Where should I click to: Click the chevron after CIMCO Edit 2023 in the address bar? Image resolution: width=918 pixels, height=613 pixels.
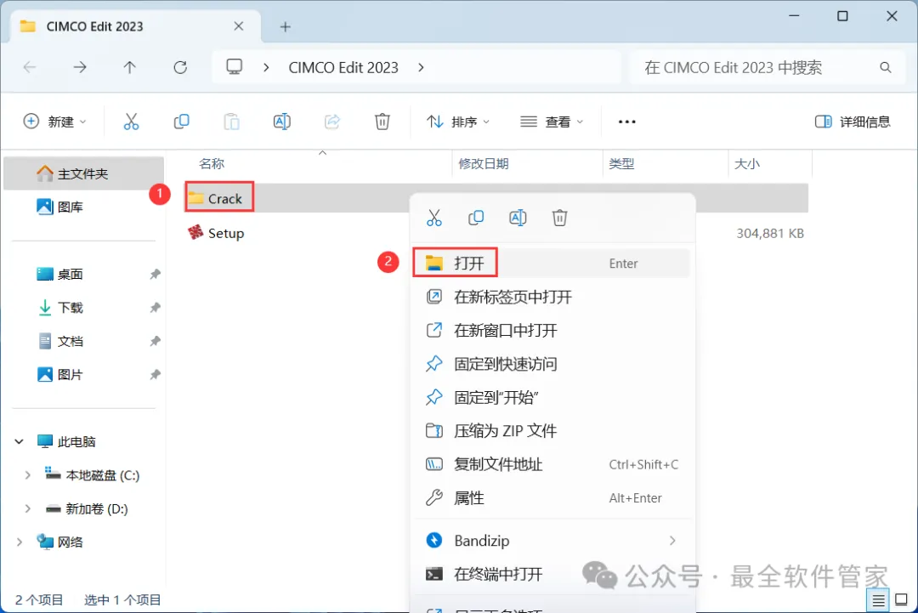point(421,67)
